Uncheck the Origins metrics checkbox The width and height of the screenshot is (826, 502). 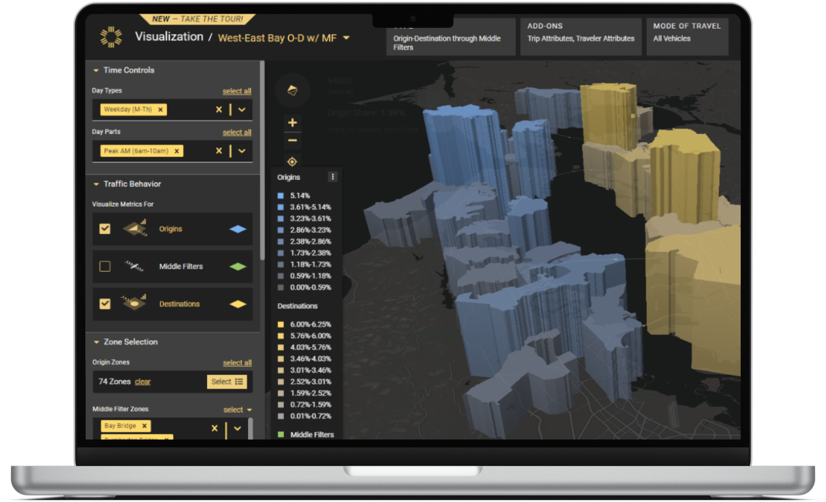click(105, 229)
